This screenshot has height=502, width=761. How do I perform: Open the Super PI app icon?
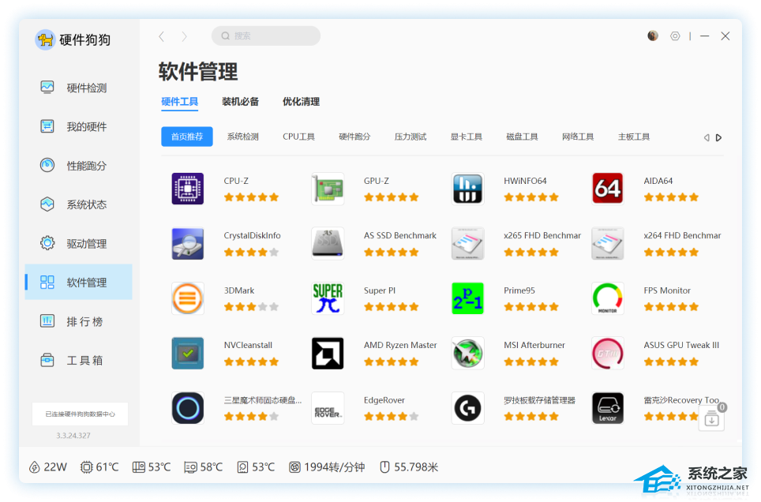pos(328,298)
